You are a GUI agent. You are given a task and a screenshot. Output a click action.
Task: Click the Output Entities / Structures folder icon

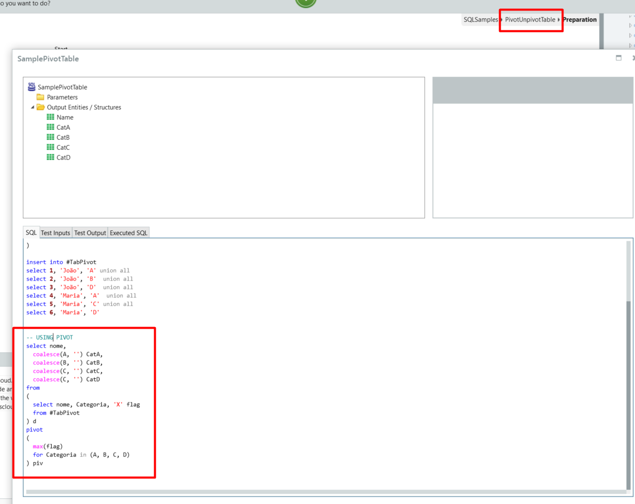tap(40, 107)
